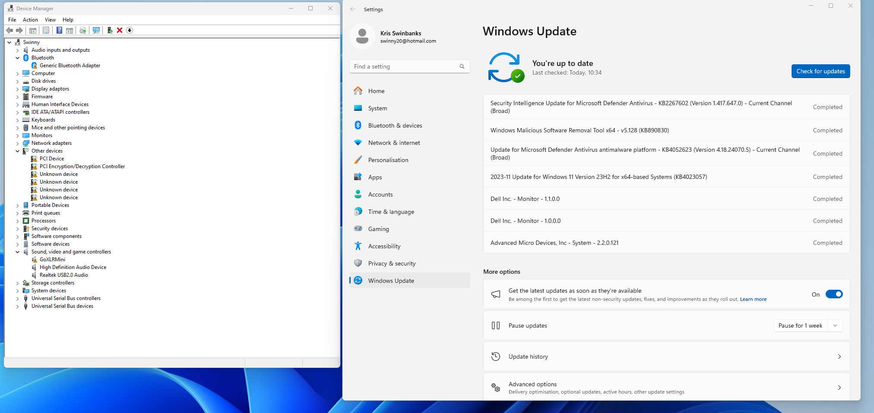Click the red X Uninstall device icon
The height and width of the screenshot is (413, 874).
pos(120,30)
